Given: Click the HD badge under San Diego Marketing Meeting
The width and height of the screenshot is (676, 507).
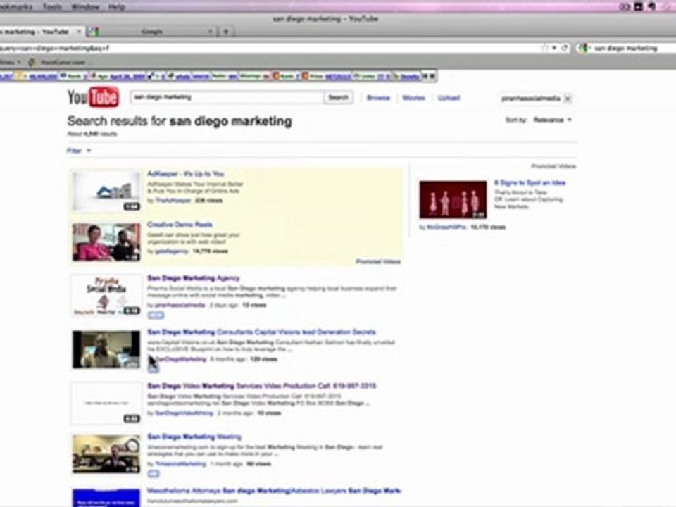Looking at the screenshot, I should [153, 473].
